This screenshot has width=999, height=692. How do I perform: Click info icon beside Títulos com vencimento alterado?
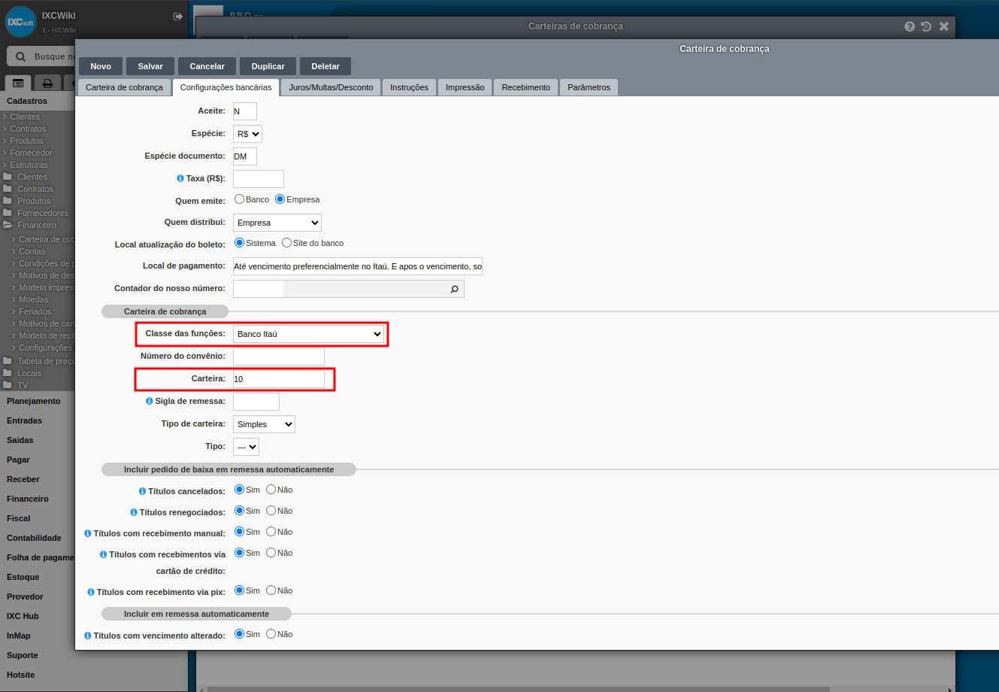[x=87, y=636]
